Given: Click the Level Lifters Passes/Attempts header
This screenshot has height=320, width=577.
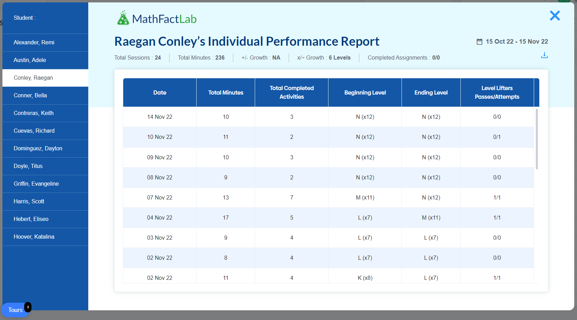Looking at the screenshot, I should 497,92.
